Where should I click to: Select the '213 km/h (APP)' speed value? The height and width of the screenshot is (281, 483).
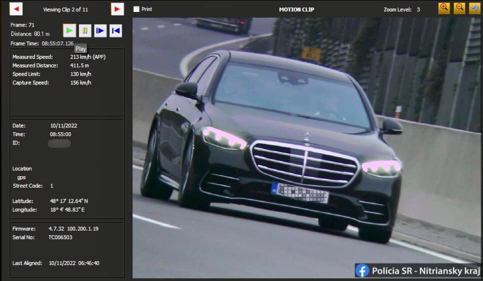coord(88,57)
